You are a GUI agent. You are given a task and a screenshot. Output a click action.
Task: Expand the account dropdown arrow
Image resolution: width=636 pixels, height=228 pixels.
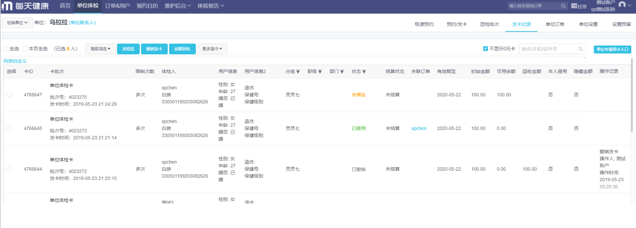(630, 6)
